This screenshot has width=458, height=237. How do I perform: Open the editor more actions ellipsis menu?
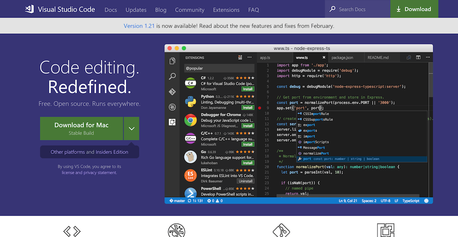click(x=427, y=57)
